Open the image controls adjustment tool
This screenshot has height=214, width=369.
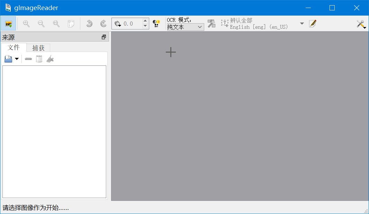coord(156,24)
